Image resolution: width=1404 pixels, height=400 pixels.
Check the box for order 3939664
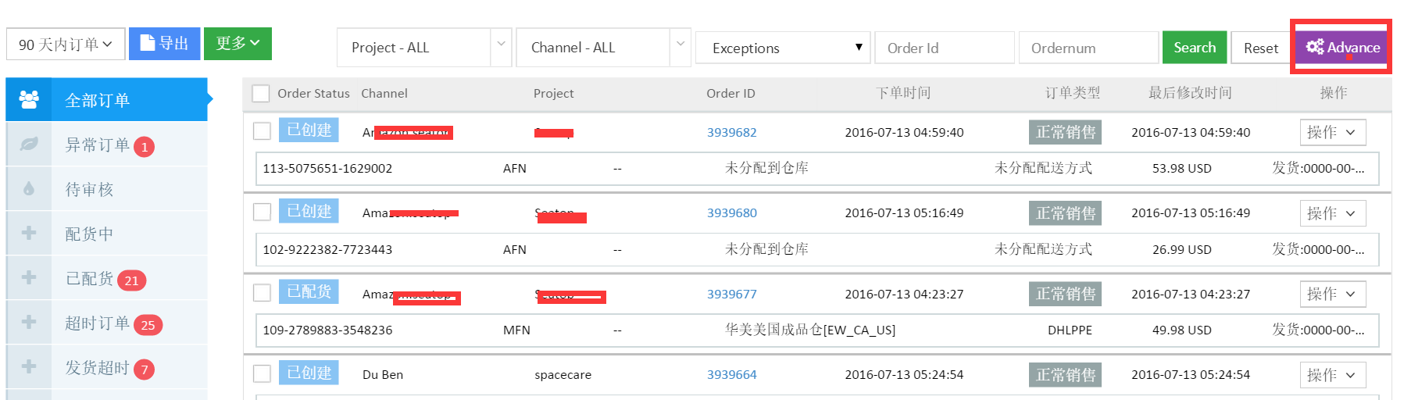(262, 373)
